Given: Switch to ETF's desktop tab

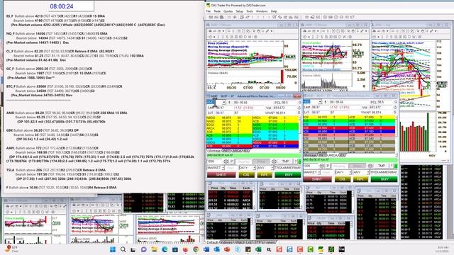Looking at the screenshot, I should point(258,242).
